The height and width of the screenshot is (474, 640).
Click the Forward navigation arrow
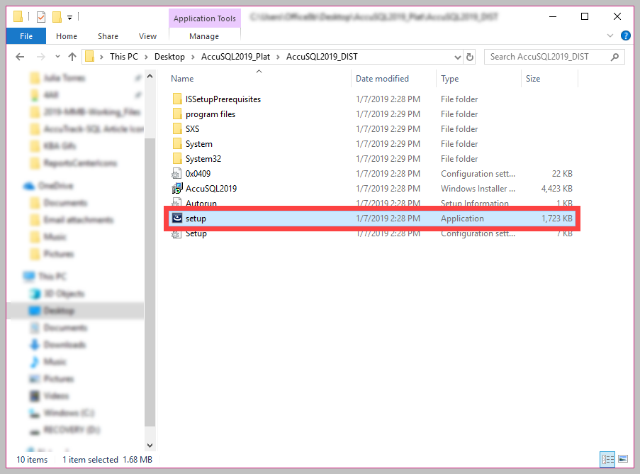pyautogui.click(x=41, y=56)
